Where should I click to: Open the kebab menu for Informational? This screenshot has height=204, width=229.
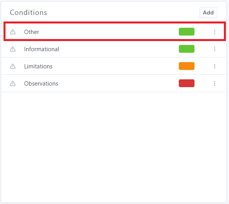point(214,49)
